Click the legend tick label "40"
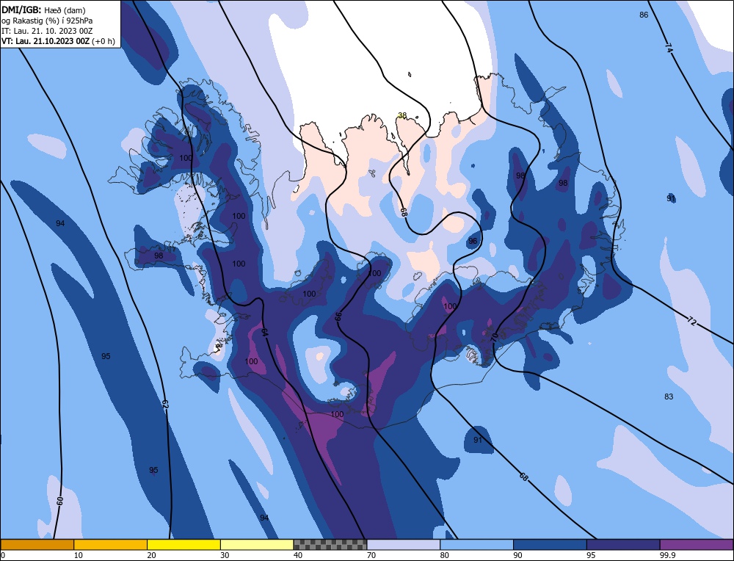734x561 pixels. click(298, 555)
